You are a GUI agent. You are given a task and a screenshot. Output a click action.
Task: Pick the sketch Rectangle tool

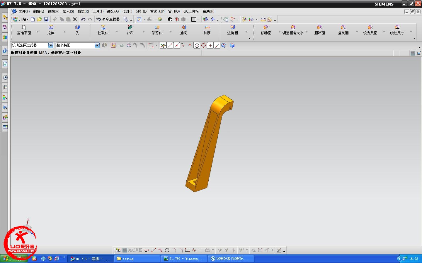187,250
